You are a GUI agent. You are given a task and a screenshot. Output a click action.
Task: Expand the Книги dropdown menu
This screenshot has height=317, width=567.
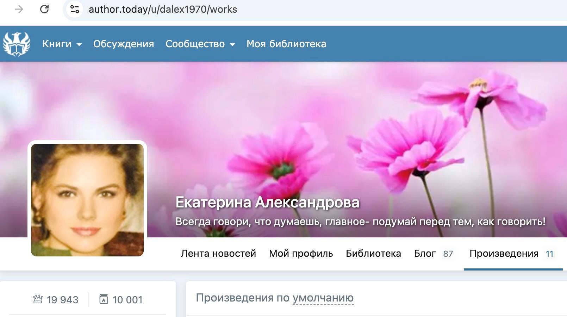coord(62,44)
